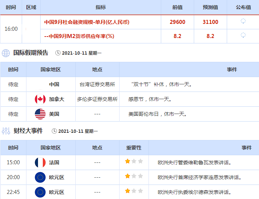Viewport: 259px width, 199px height.
Task: Click the globe icon beside 国际假期预告
Action: 6,53
